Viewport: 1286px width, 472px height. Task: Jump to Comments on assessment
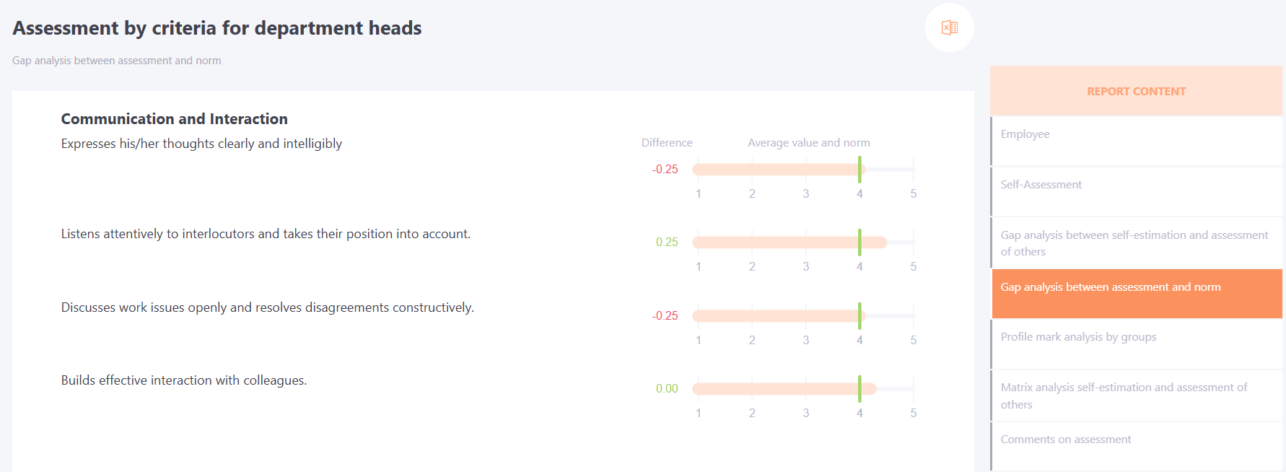click(1137, 447)
